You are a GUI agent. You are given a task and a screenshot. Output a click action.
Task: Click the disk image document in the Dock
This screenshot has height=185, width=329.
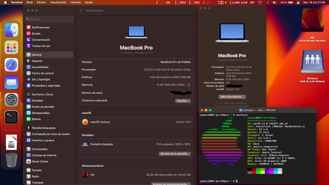point(11,143)
